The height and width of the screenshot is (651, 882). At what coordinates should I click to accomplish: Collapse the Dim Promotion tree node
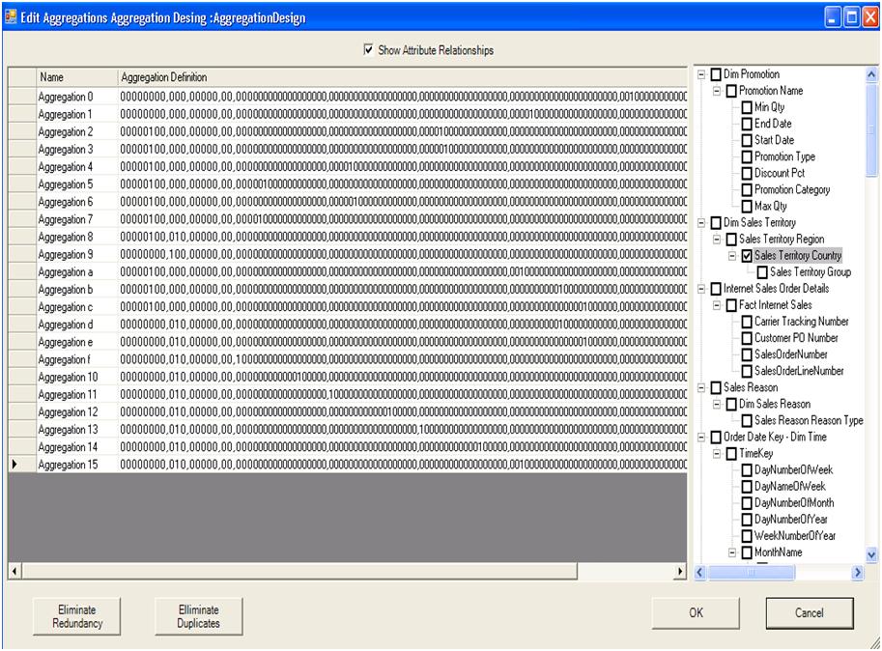point(701,74)
